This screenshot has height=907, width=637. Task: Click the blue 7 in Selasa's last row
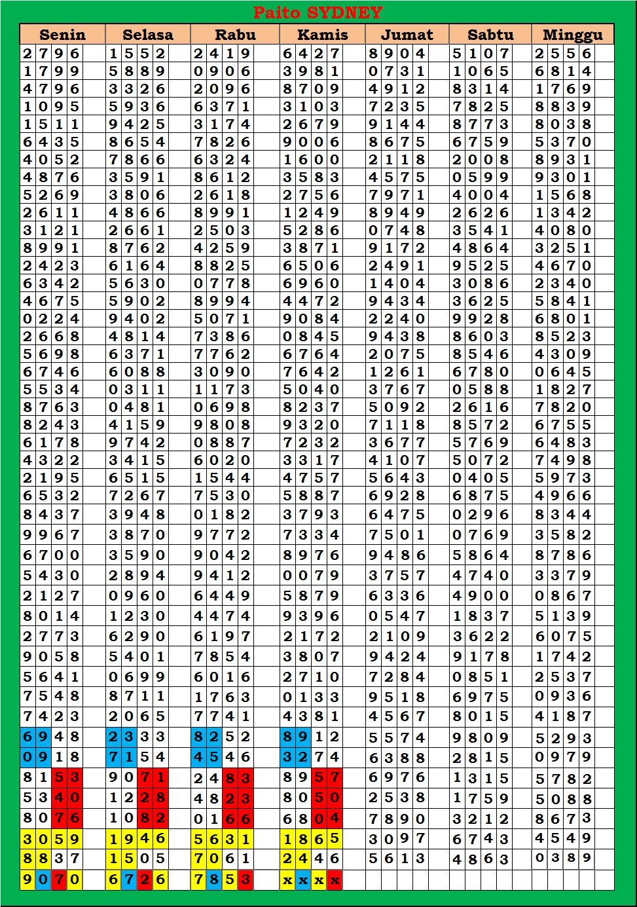(129, 879)
